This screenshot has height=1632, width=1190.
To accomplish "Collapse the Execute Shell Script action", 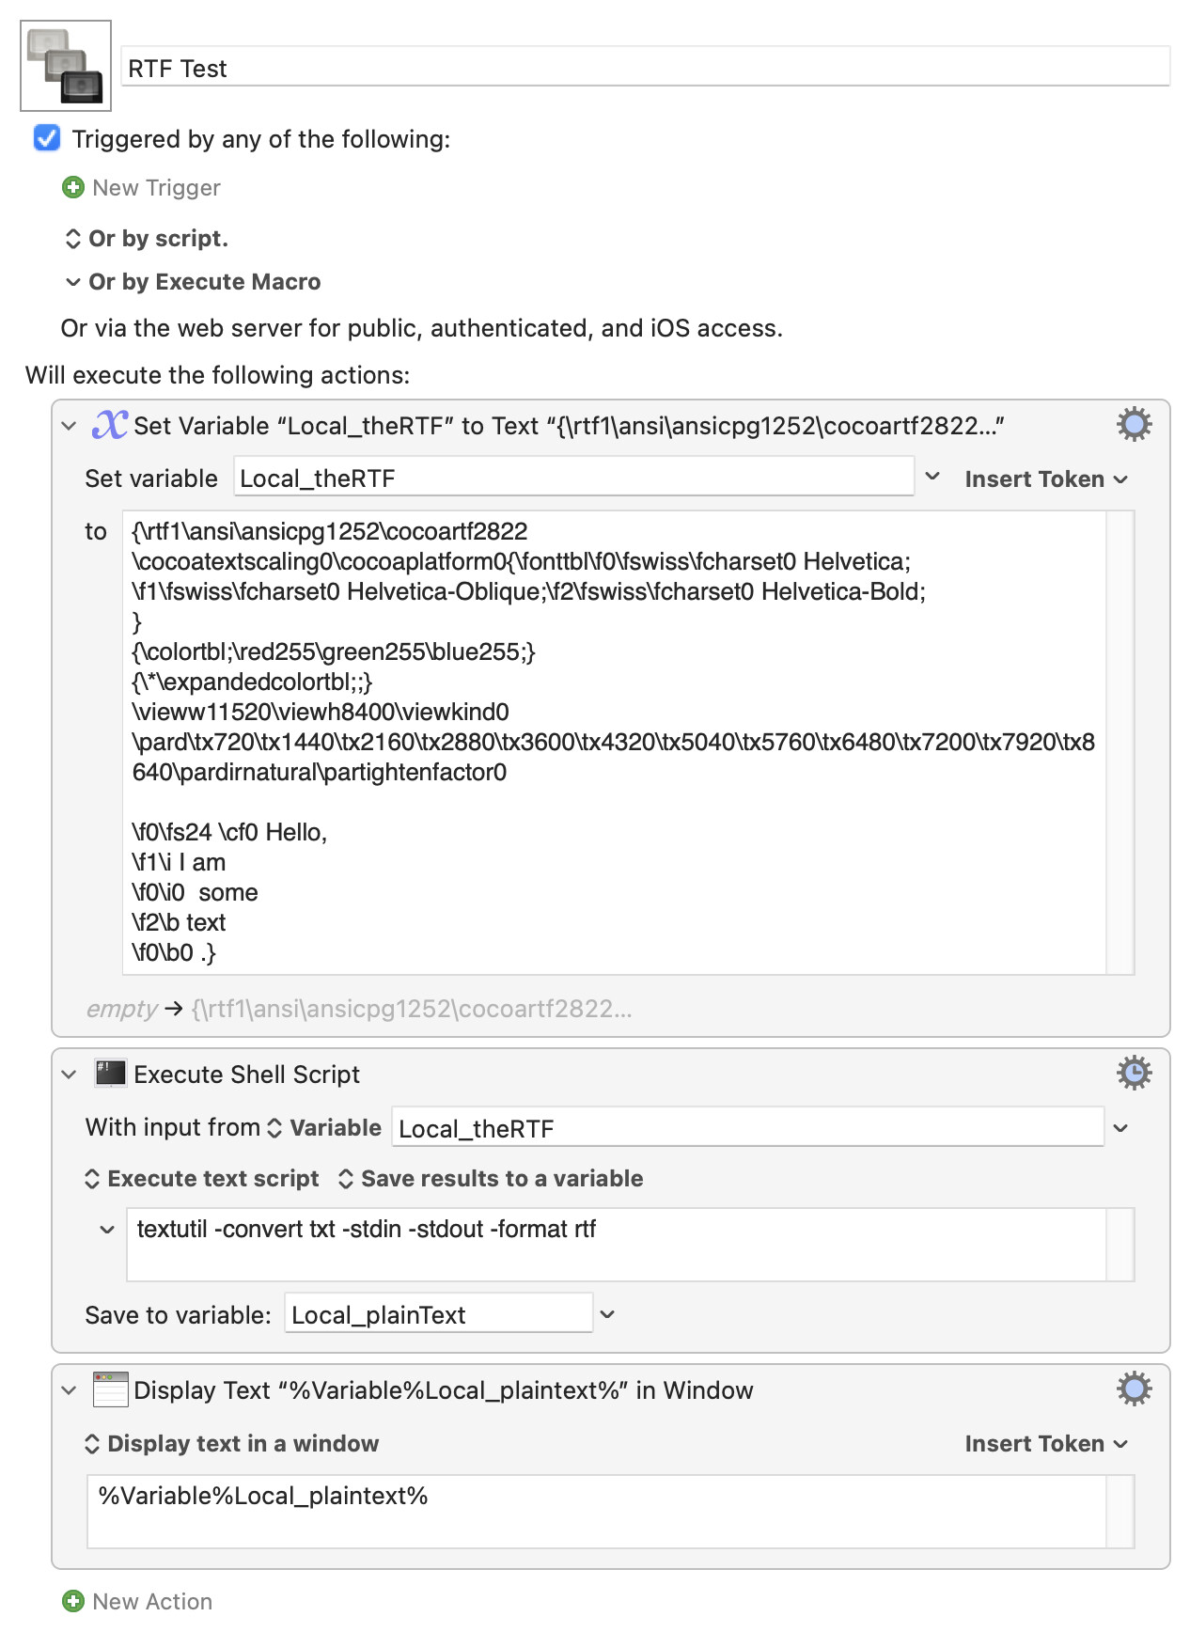I will point(69,1075).
